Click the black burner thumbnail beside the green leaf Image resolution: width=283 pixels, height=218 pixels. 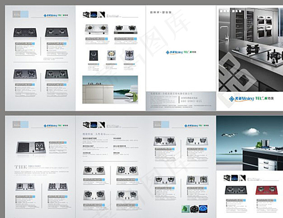(194, 209)
